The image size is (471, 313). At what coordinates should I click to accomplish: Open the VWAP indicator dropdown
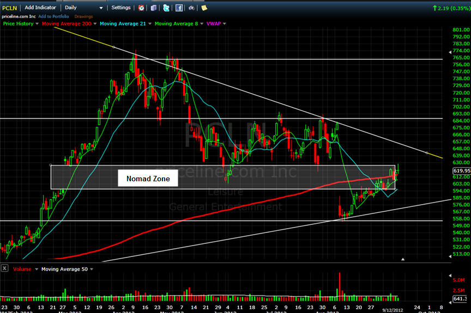pyautogui.click(x=225, y=24)
